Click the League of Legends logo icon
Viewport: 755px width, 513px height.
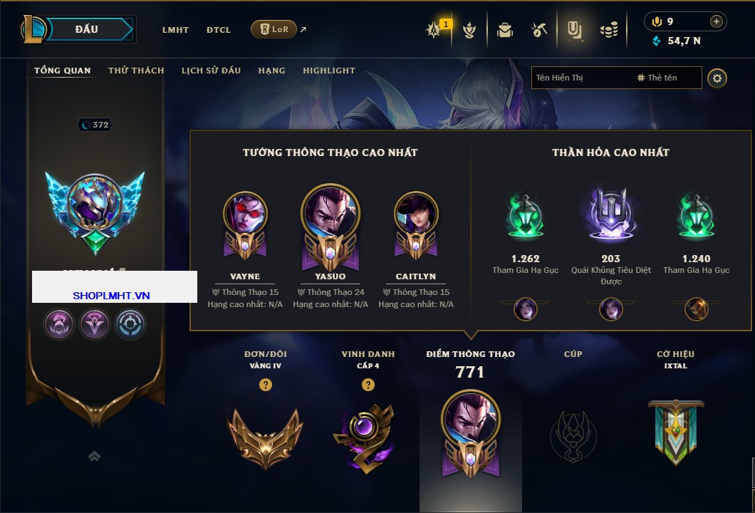(x=33, y=29)
